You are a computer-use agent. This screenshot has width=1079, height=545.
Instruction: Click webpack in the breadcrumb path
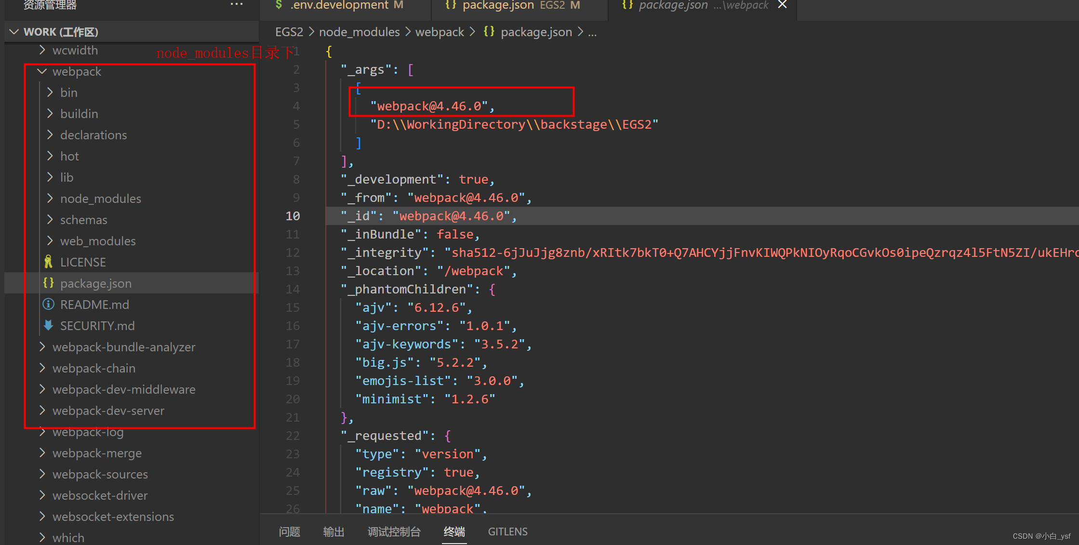pos(440,32)
